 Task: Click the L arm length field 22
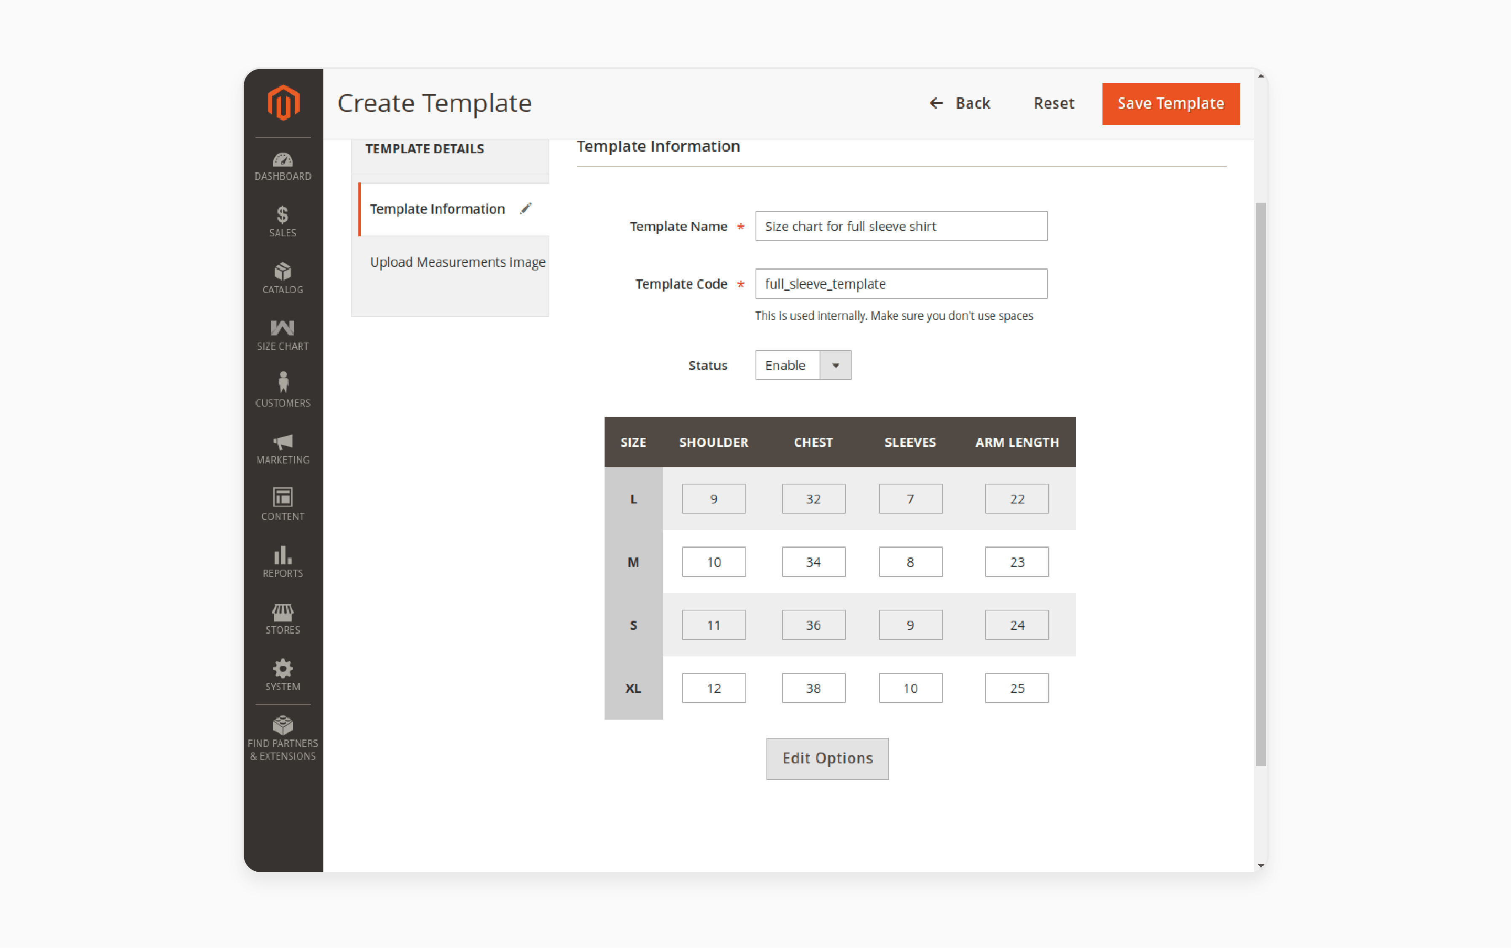[x=1016, y=498]
